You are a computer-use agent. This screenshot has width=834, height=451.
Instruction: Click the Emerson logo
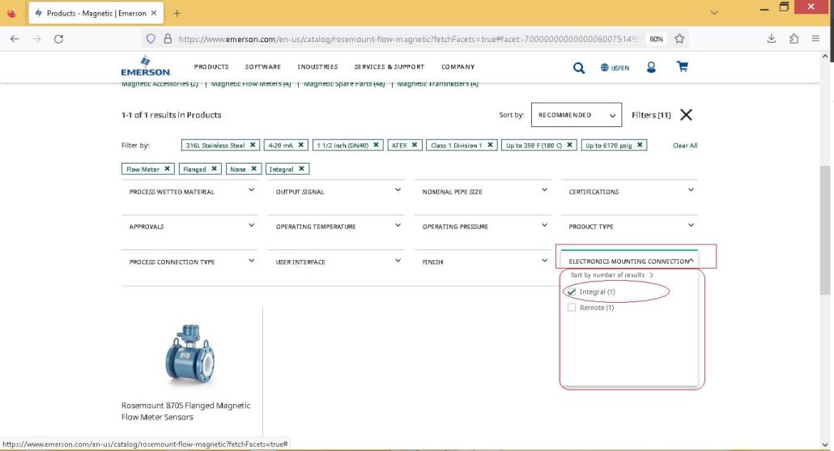pyautogui.click(x=145, y=66)
